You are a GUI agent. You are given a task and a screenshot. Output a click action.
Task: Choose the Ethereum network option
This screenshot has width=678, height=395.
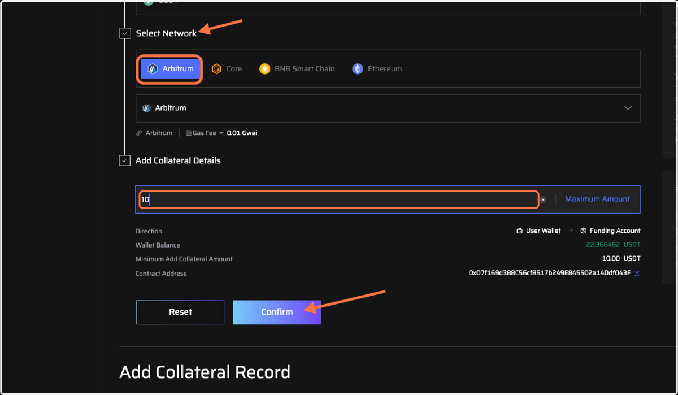pyautogui.click(x=377, y=69)
